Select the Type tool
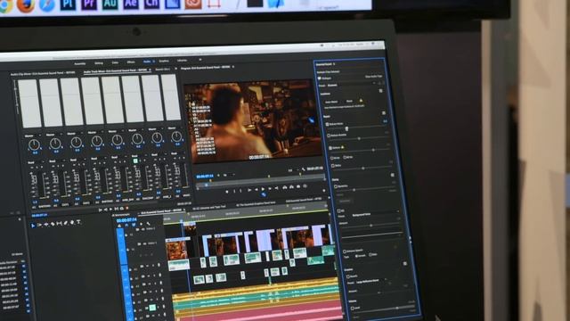This screenshot has height=321, width=570. (78, 222)
